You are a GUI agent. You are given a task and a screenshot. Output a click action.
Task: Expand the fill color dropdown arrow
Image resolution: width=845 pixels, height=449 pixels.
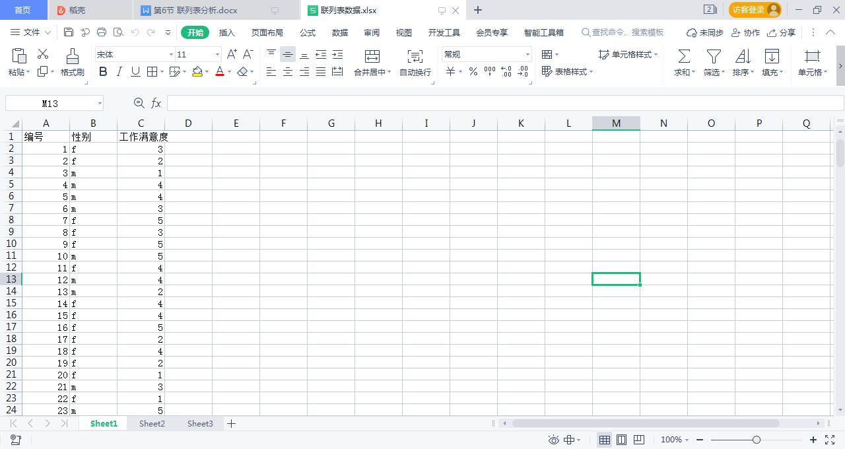(x=207, y=71)
